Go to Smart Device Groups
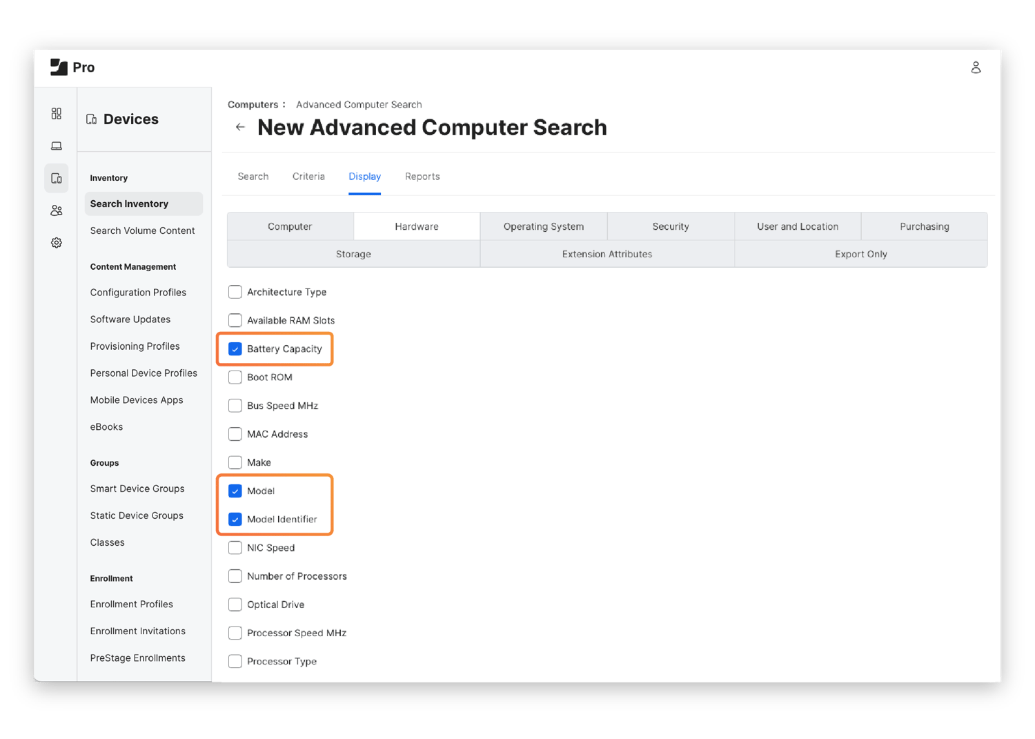 pos(137,489)
